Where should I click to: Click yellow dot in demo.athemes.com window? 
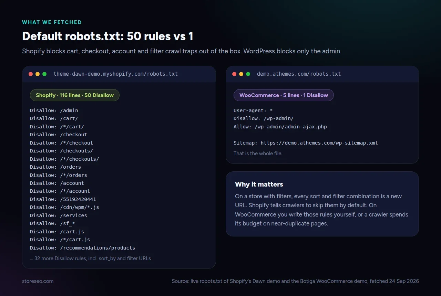pos(241,74)
